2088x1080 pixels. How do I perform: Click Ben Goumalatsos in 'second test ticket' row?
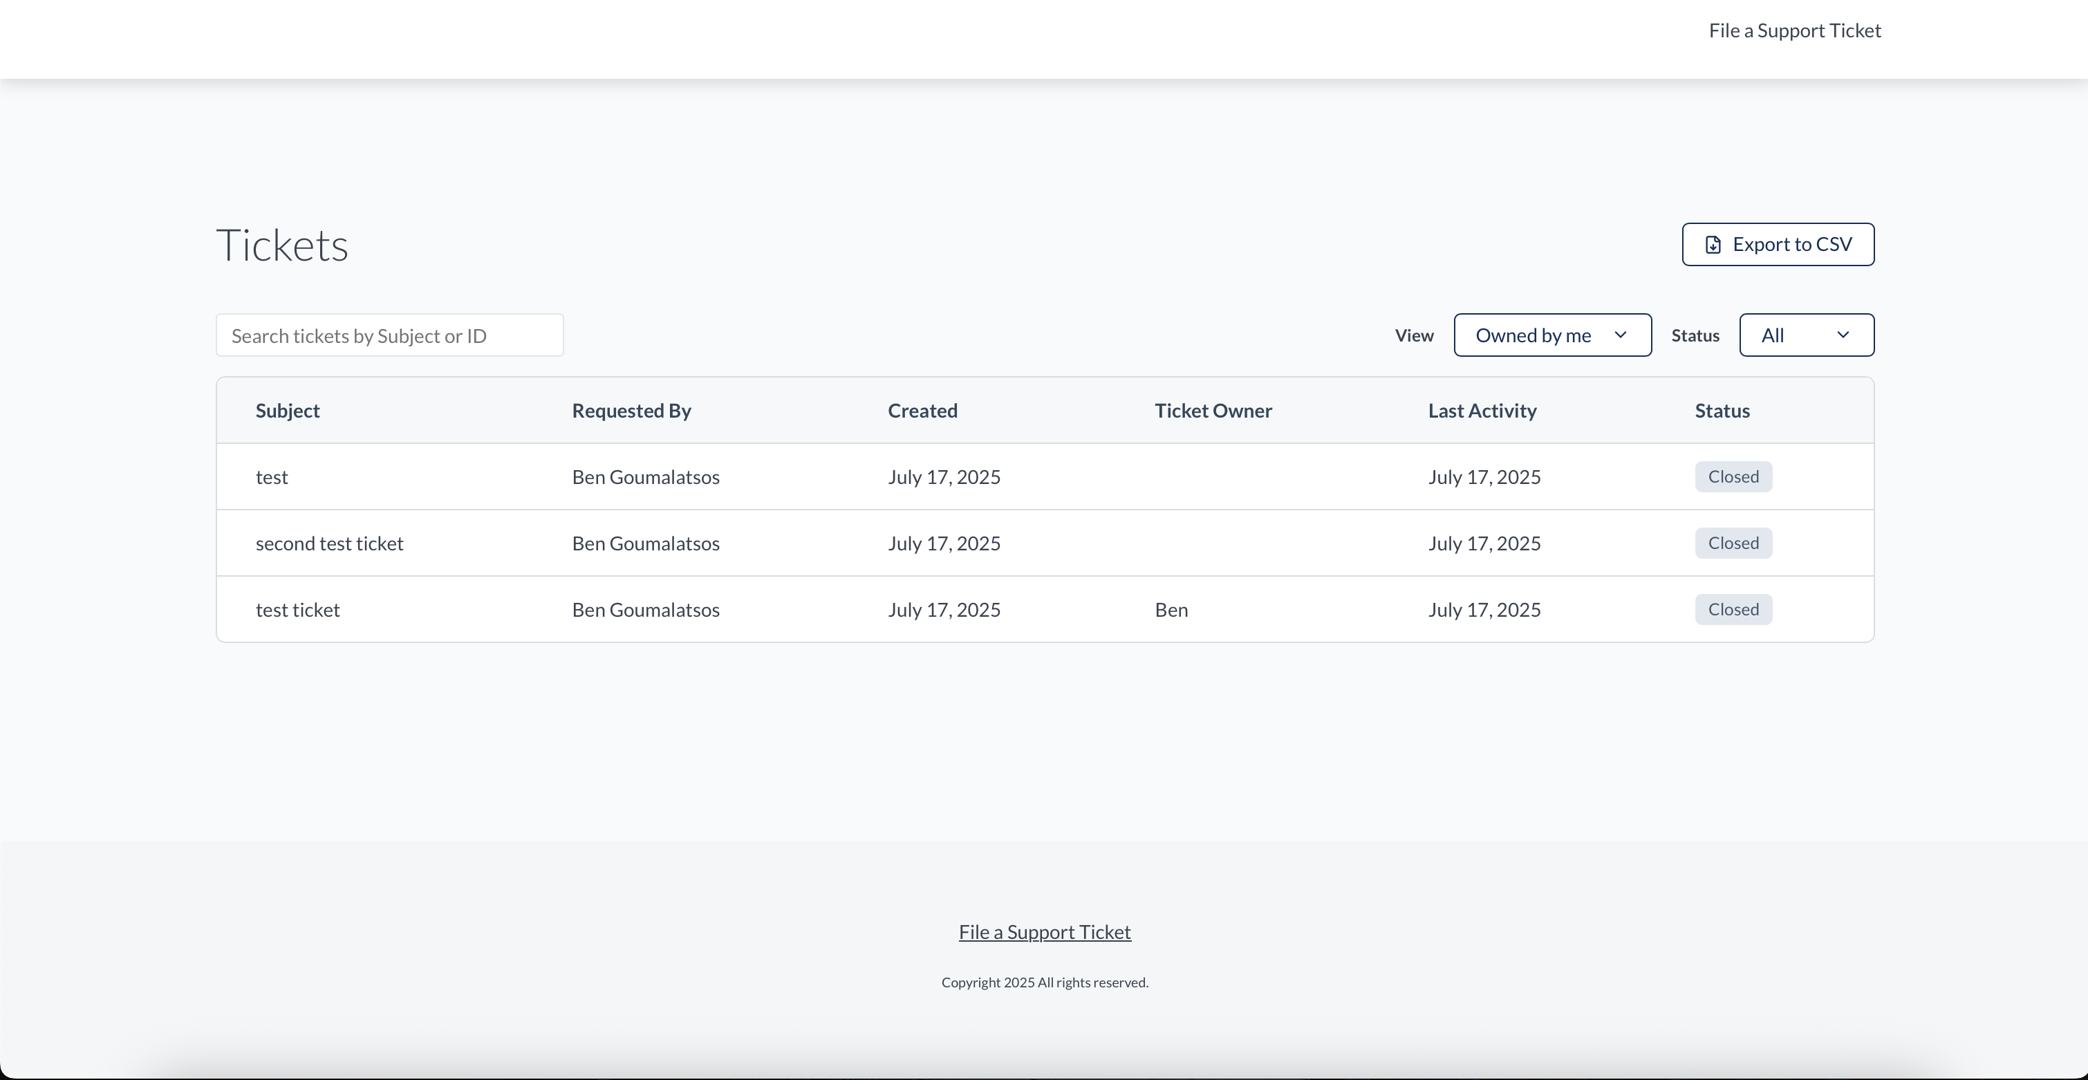coord(646,543)
